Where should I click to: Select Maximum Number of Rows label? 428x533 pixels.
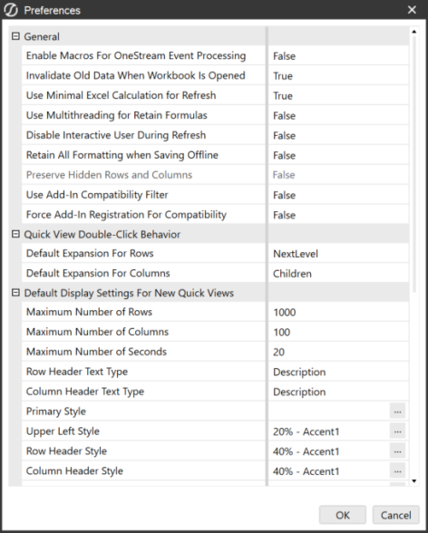[x=89, y=312]
